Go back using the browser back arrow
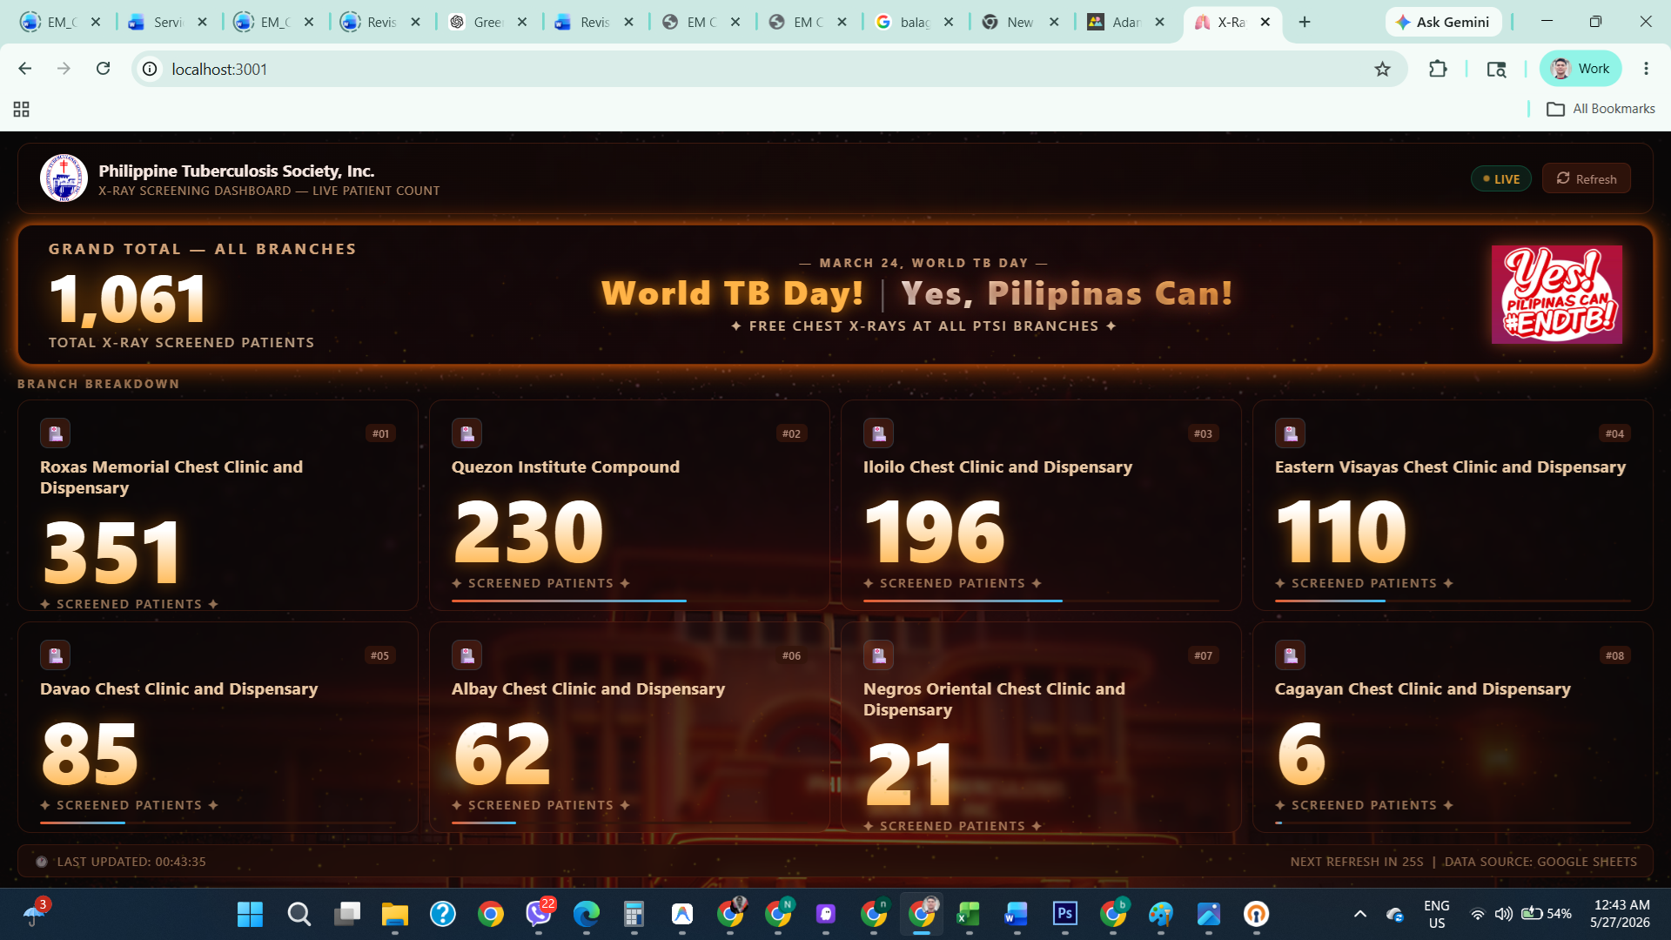The height and width of the screenshot is (940, 1671). point(25,69)
